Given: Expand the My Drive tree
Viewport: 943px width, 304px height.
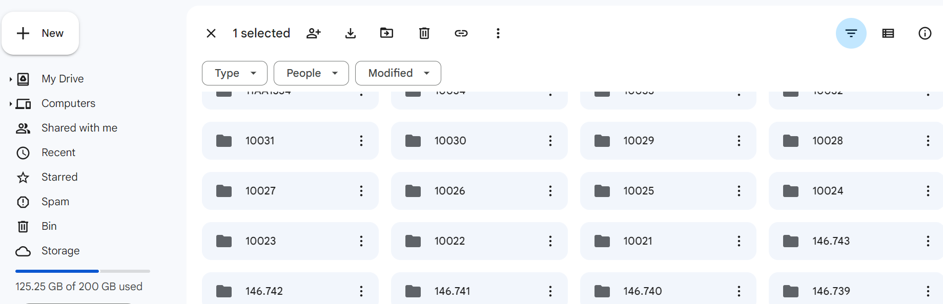Looking at the screenshot, I should 11,79.
